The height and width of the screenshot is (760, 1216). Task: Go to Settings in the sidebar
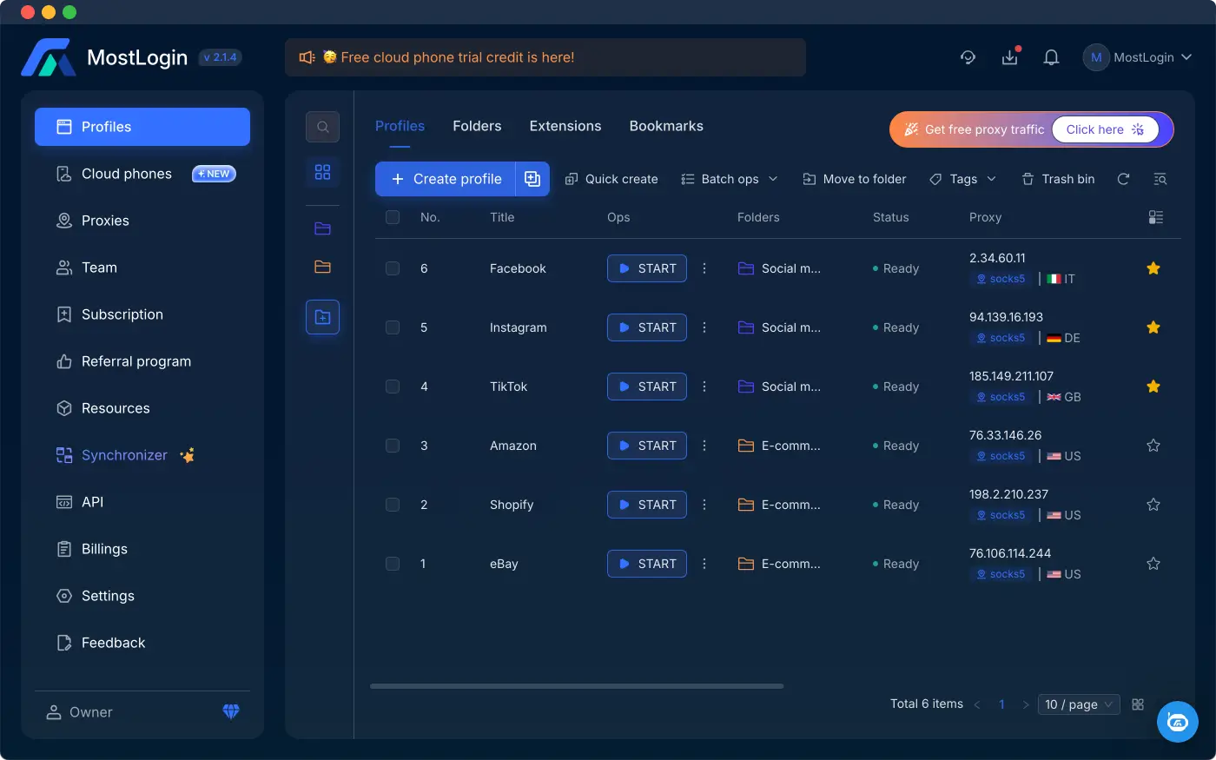click(x=142, y=596)
